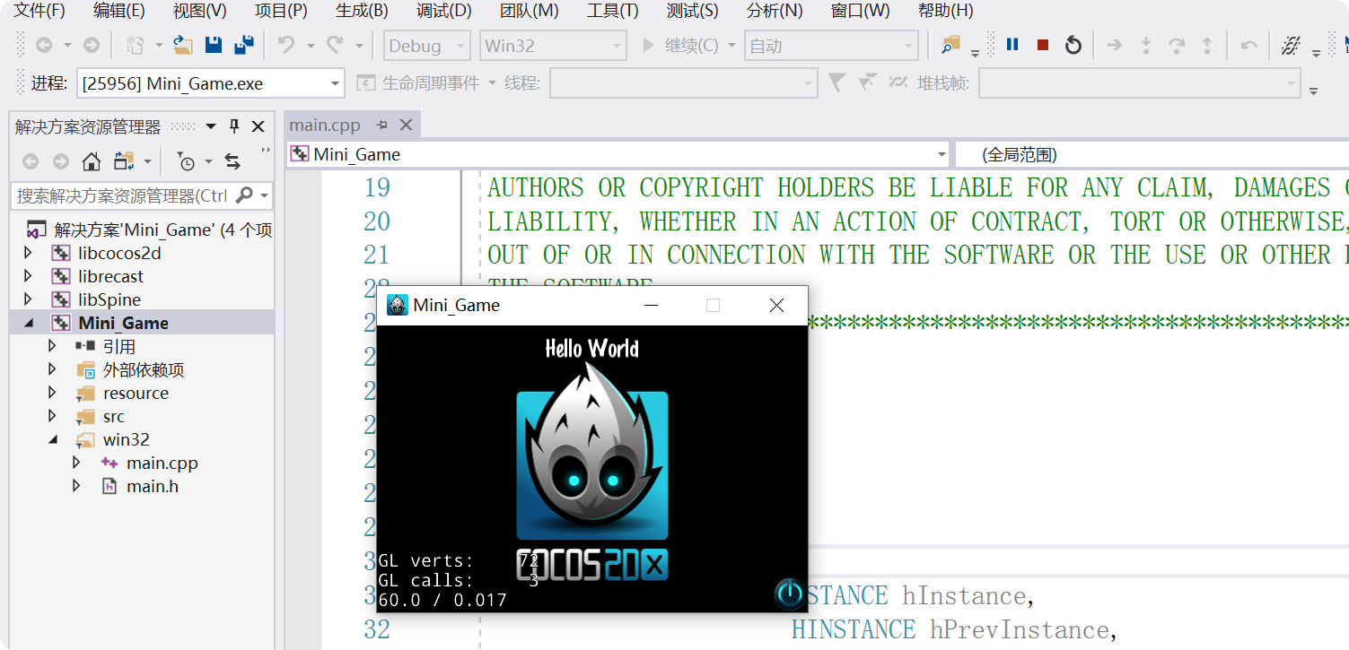Open the 调试(D) menu
1349x650 pixels.
[x=444, y=11]
